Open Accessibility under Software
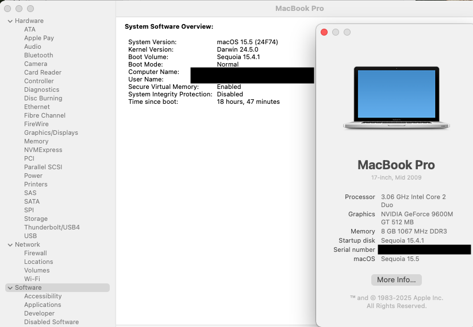 pyautogui.click(x=43, y=296)
